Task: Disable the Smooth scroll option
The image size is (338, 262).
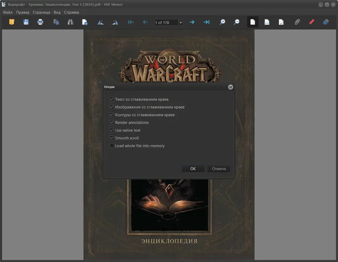Action: (x=112, y=138)
